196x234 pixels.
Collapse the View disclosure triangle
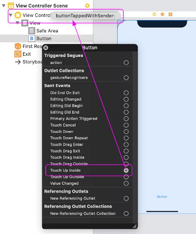(17, 23)
